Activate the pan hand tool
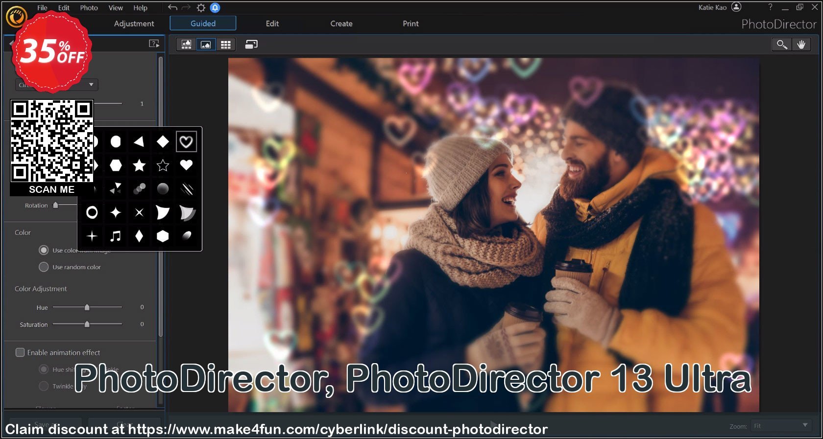Image resolution: width=823 pixels, height=439 pixels. (x=801, y=45)
